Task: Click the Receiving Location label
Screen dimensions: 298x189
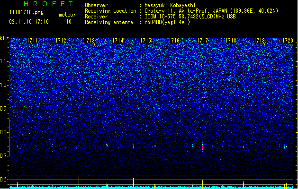Action: coord(110,11)
